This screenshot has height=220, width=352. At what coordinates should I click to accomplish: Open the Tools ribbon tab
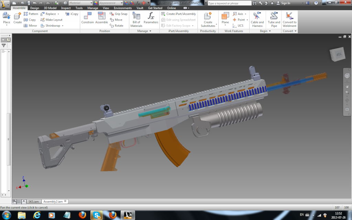79,8
